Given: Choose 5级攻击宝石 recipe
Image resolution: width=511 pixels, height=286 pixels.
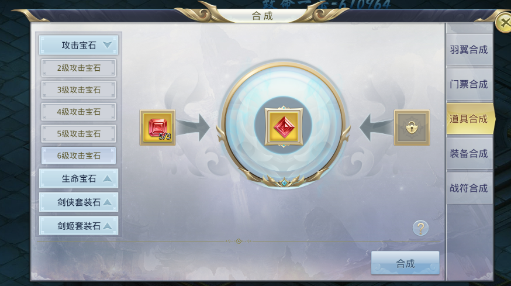Looking at the screenshot, I should [78, 133].
